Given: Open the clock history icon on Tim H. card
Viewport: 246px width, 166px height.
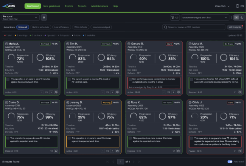Looking at the screenshot, I should [x=117, y=92].
